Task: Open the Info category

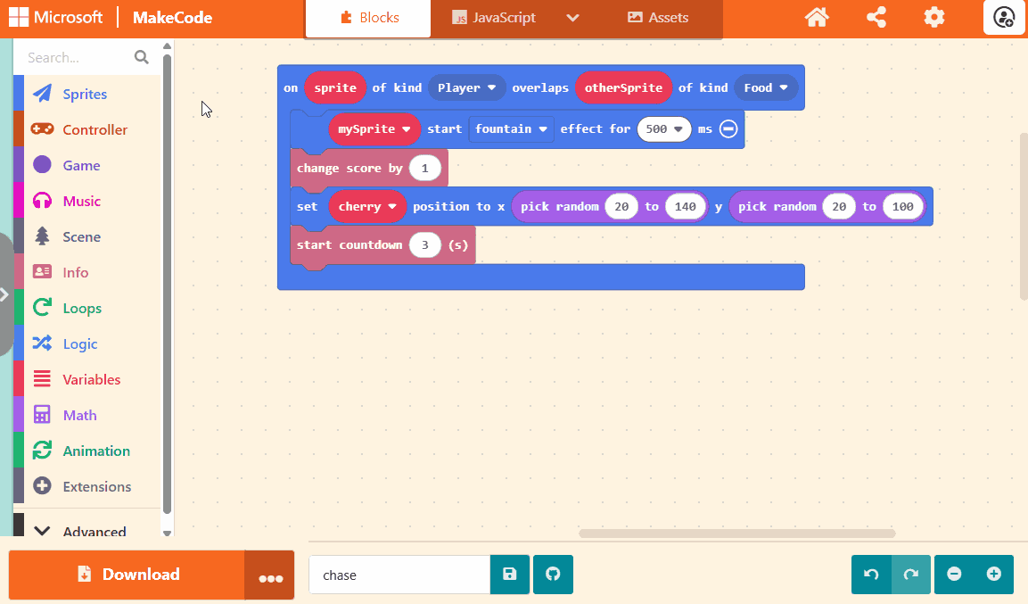Action: (x=86, y=272)
